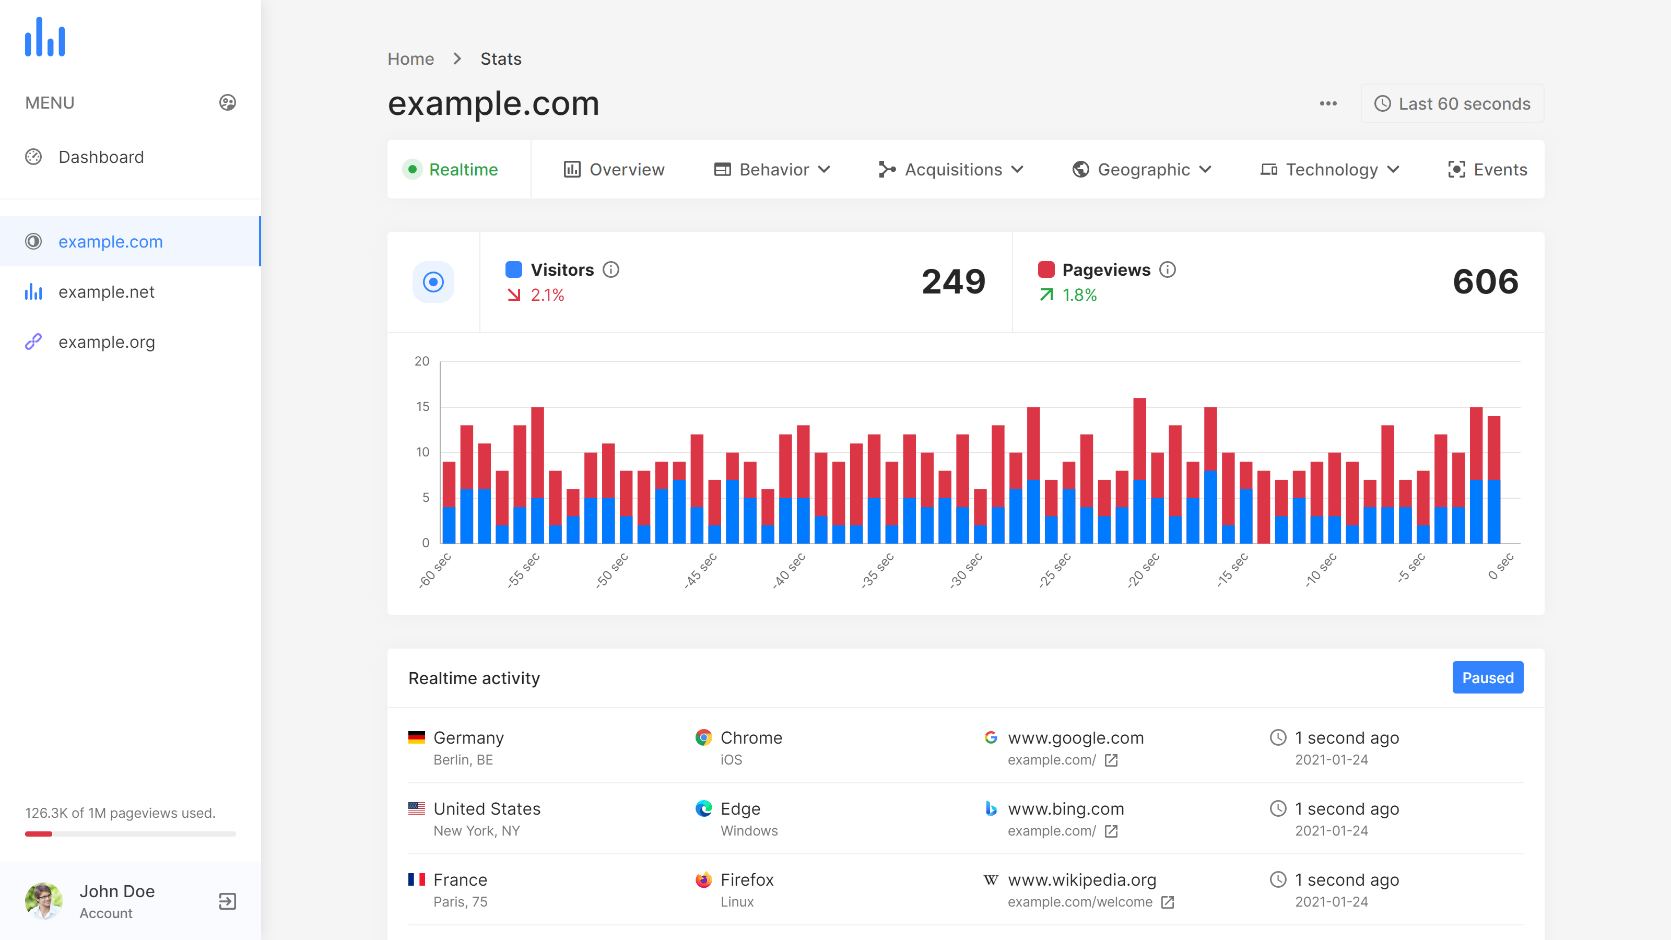This screenshot has height=940, width=1671.
Task: Select the Dashboard speedometer icon
Action: coord(34,156)
